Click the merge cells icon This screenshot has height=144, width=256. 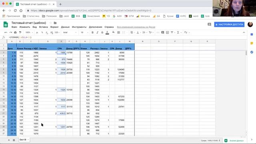coord(124,32)
